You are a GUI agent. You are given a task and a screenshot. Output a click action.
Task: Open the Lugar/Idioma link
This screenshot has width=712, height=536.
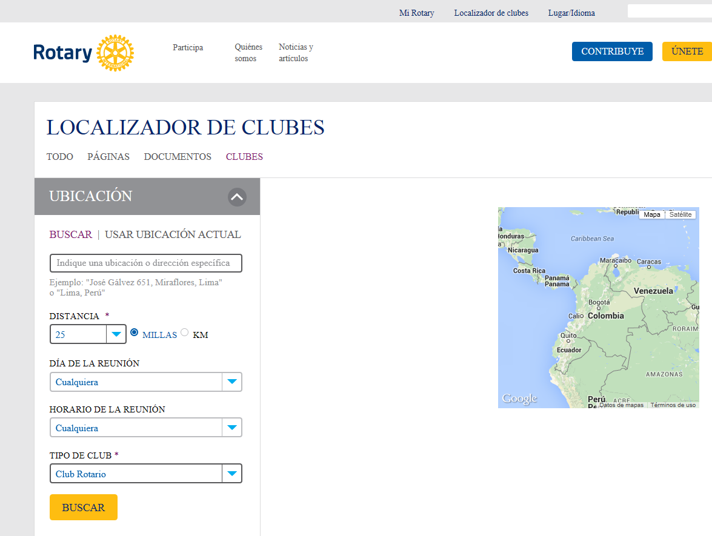(x=571, y=13)
